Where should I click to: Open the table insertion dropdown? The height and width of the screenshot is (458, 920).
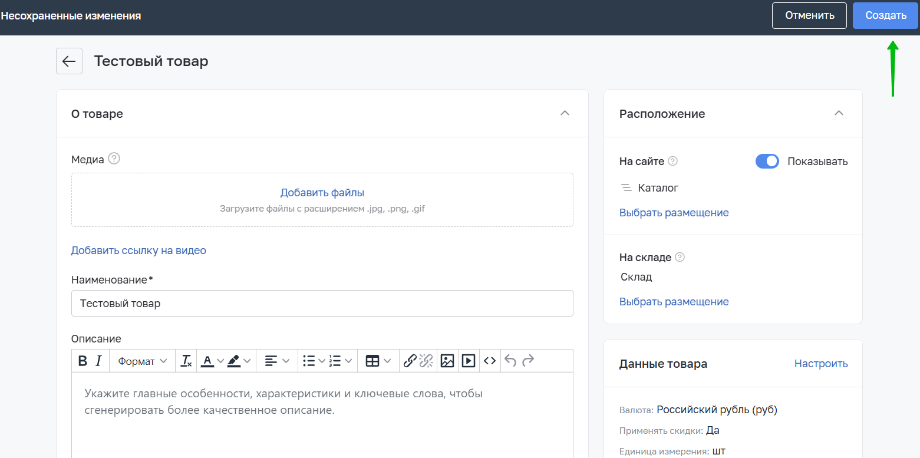click(x=377, y=360)
